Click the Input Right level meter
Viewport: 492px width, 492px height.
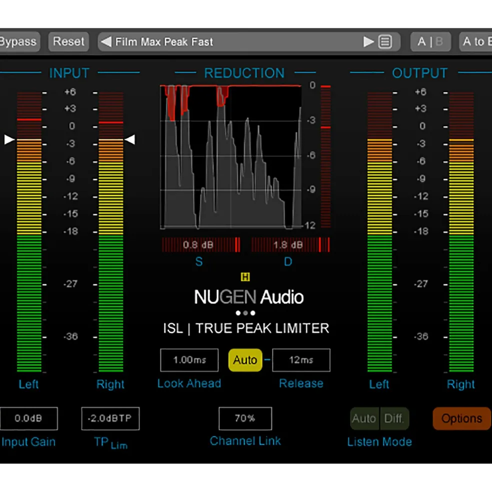(x=111, y=232)
